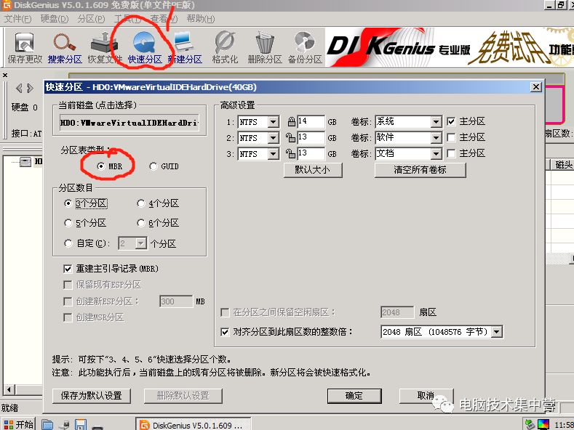Expand the 文档 volume label dropdown
This screenshot has width=574, height=430.
[x=436, y=154]
